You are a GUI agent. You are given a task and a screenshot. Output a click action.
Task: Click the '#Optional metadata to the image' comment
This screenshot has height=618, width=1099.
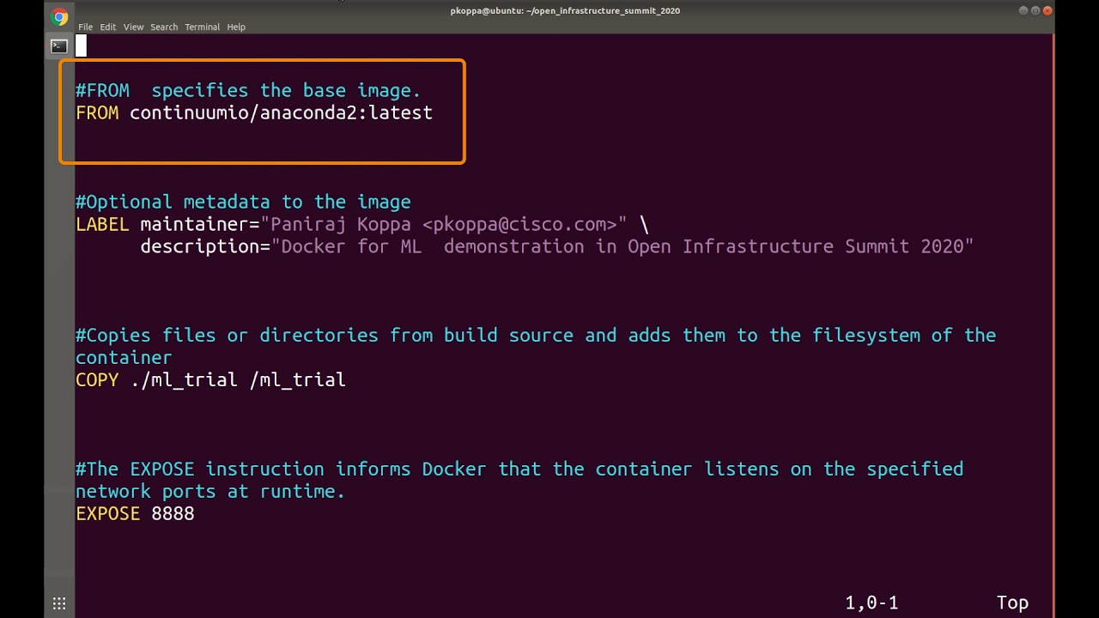243,202
